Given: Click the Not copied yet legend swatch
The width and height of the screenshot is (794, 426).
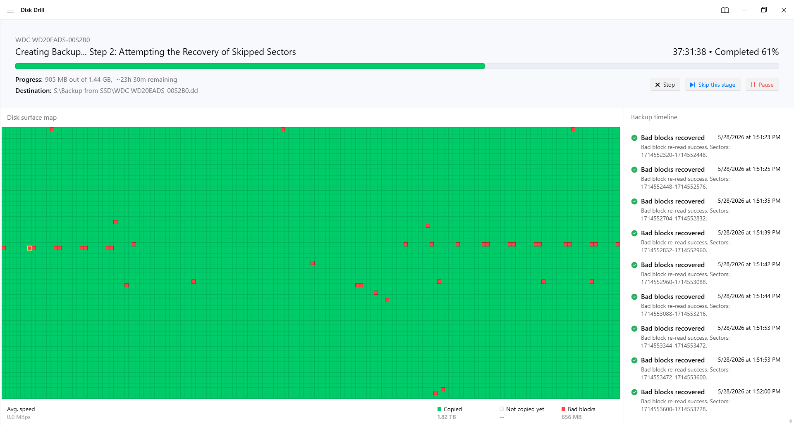Looking at the screenshot, I should (502, 409).
